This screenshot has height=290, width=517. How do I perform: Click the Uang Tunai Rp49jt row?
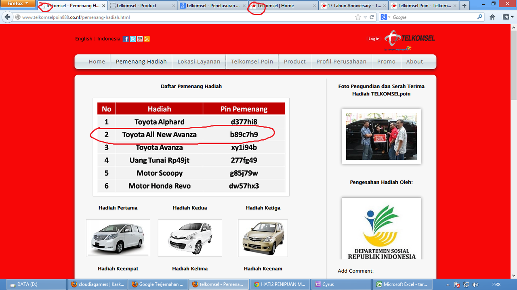[191, 160]
